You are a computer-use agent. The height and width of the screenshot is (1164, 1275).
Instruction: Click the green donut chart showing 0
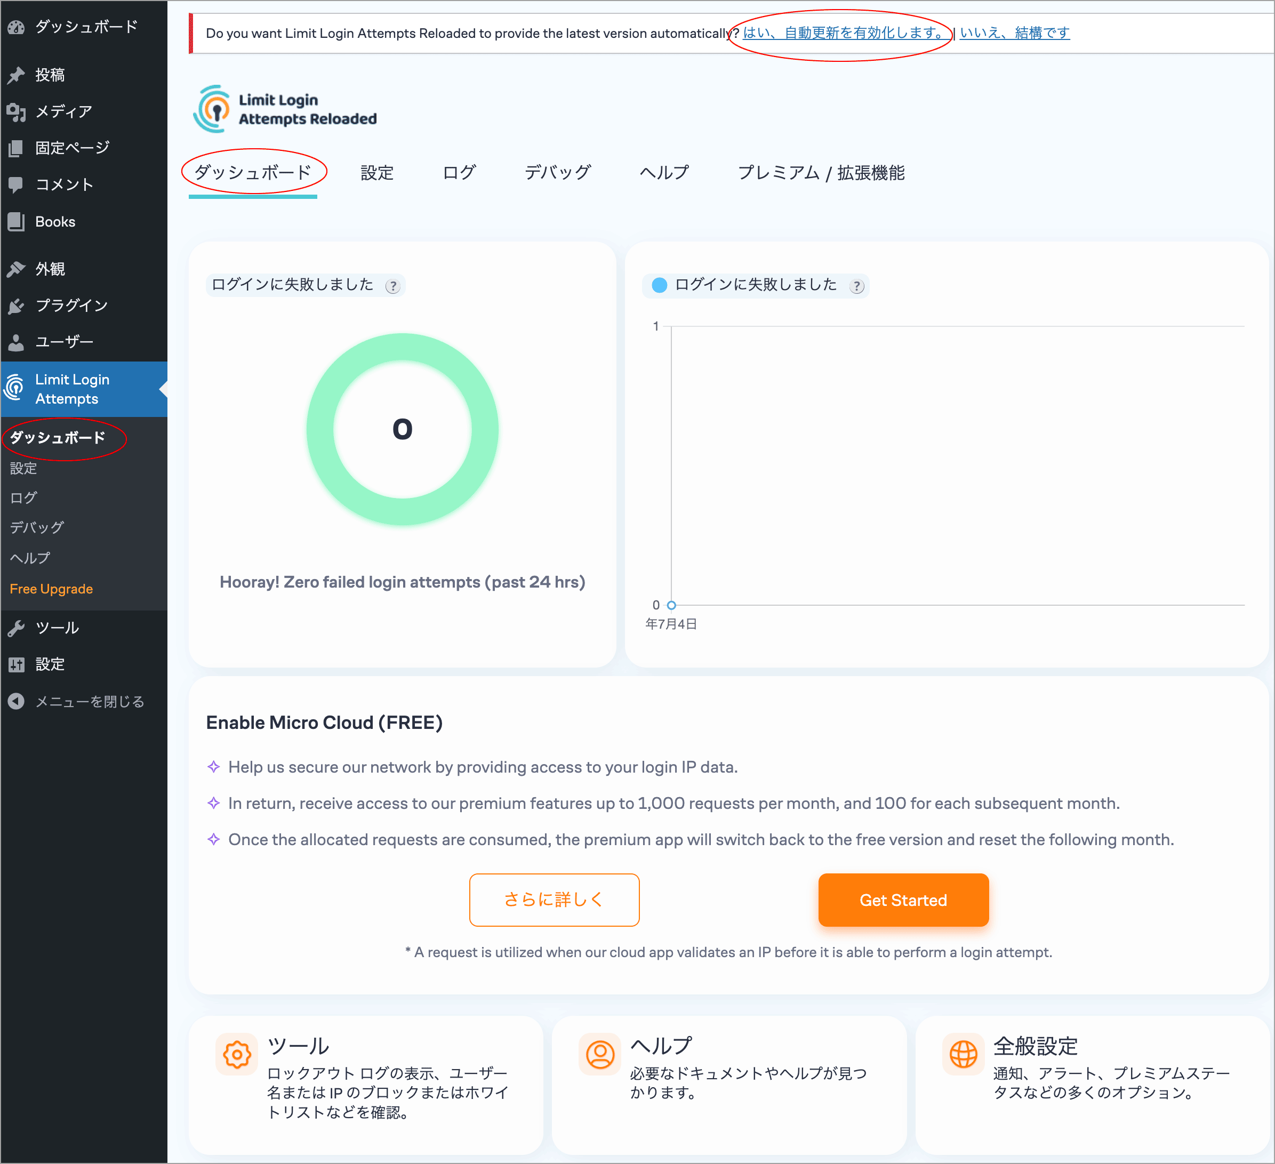click(402, 429)
